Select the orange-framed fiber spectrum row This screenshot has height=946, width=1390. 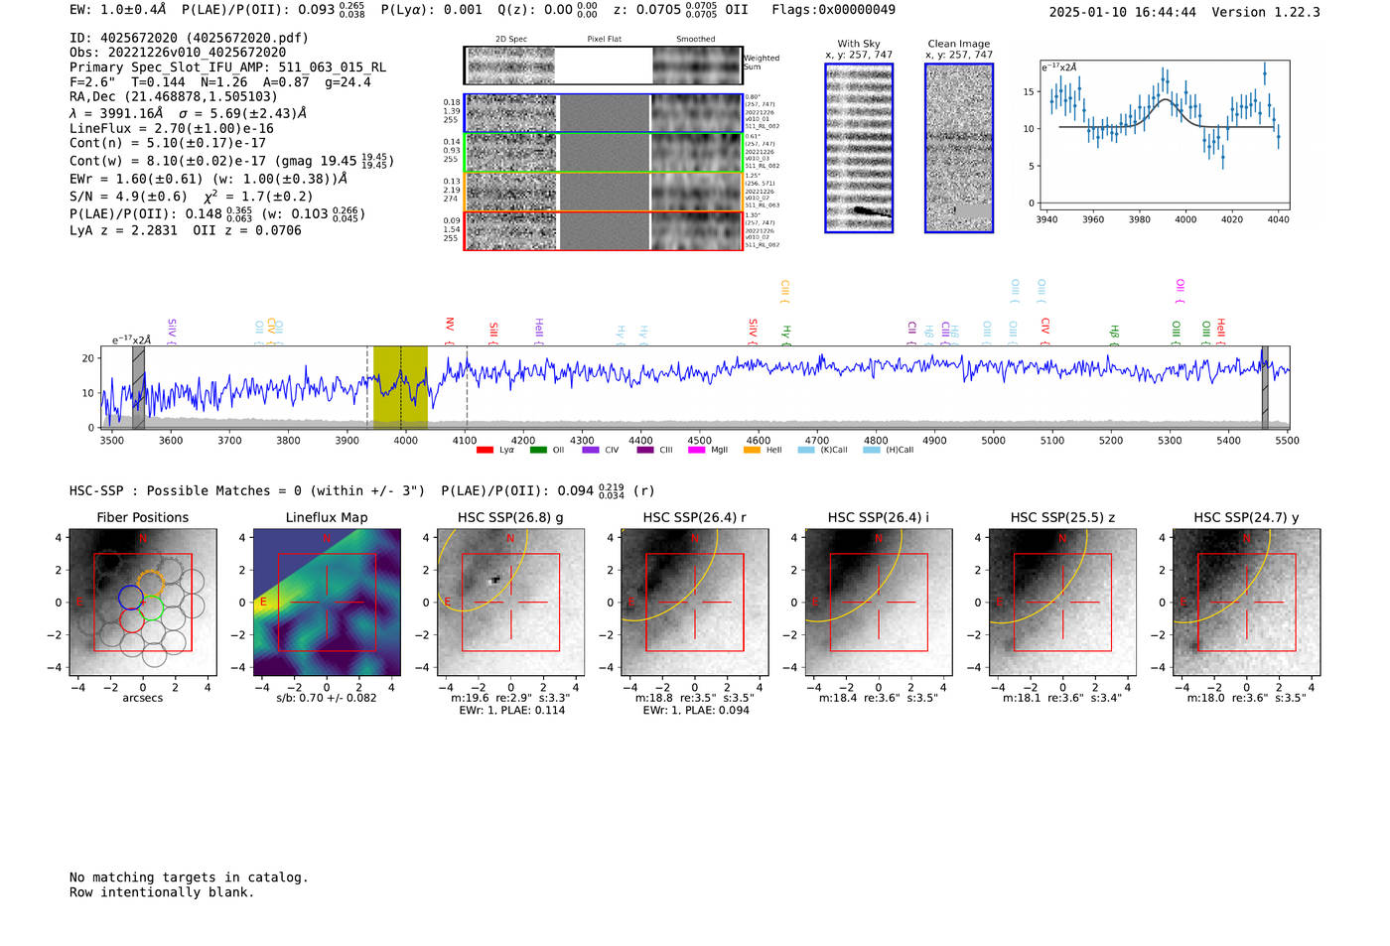[603, 192]
